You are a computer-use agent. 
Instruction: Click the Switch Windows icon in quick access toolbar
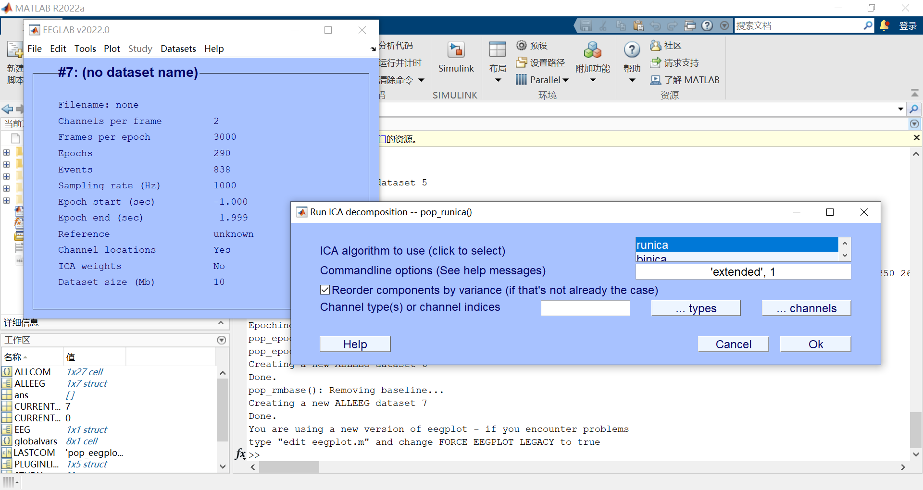click(690, 25)
